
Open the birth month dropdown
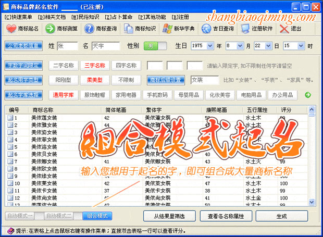[x=240, y=46]
